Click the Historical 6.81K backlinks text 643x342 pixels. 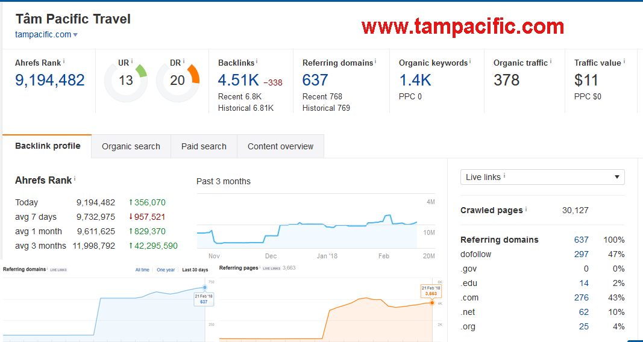pos(246,108)
